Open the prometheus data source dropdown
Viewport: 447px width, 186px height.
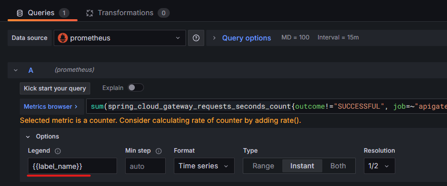coord(120,38)
